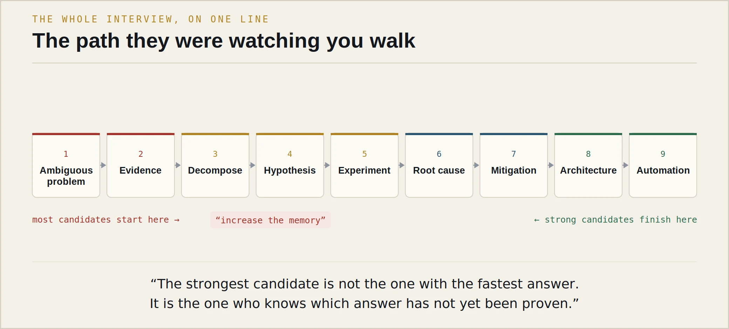Click the Hypothesis step card
Viewport: 729px width, 329px height.
[290, 165]
